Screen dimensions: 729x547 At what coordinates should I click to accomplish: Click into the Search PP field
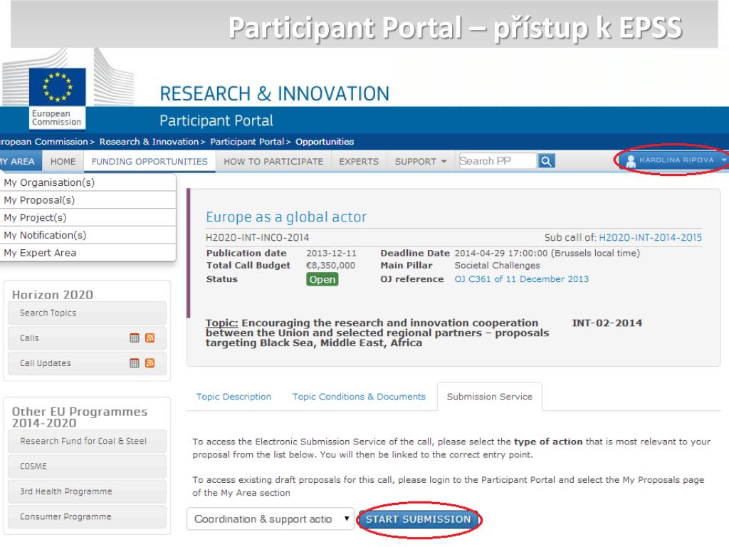point(497,161)
